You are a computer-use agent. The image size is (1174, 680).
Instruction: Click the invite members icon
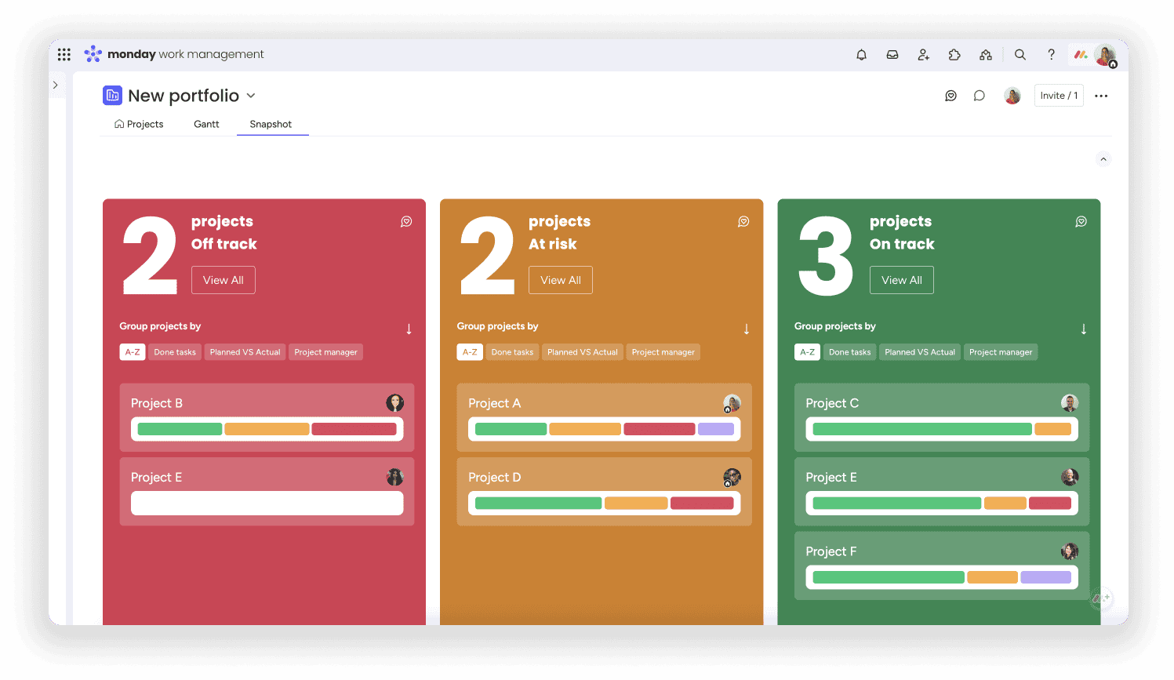click(923, 55)
